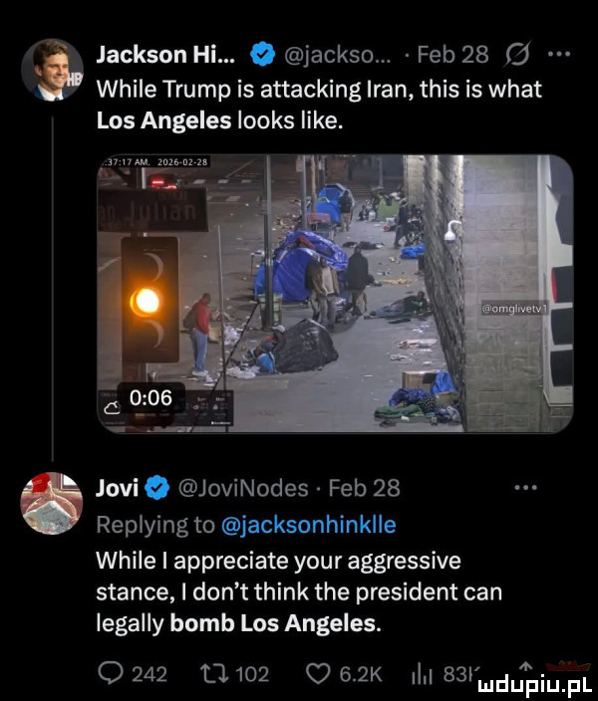Click verified badge beside Jovi
Viewport: 598px width, 701px height.
pos(158,489)
